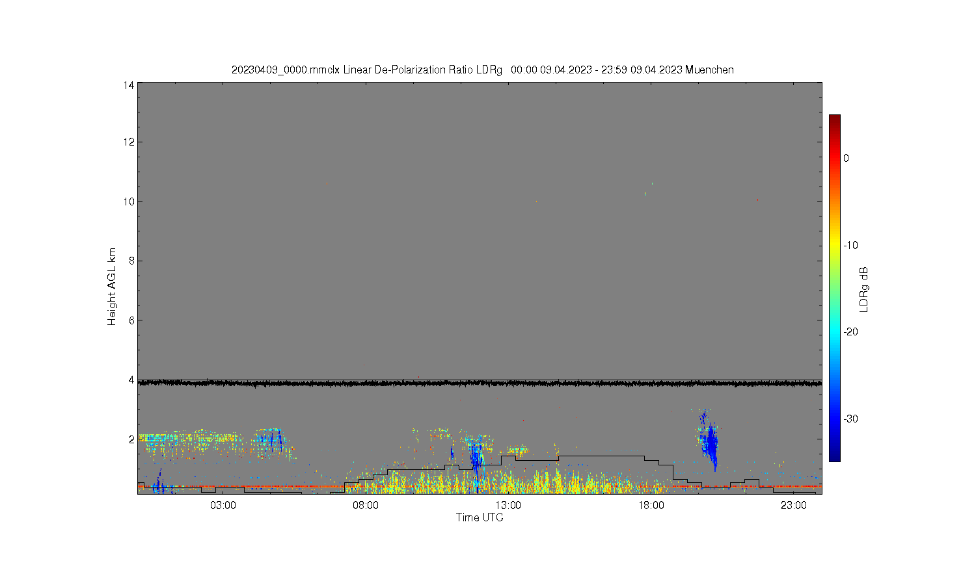Screen dimensions: 976x585
Task: Click the '08:00' time tick label
Action: click(x=366, y=506)
